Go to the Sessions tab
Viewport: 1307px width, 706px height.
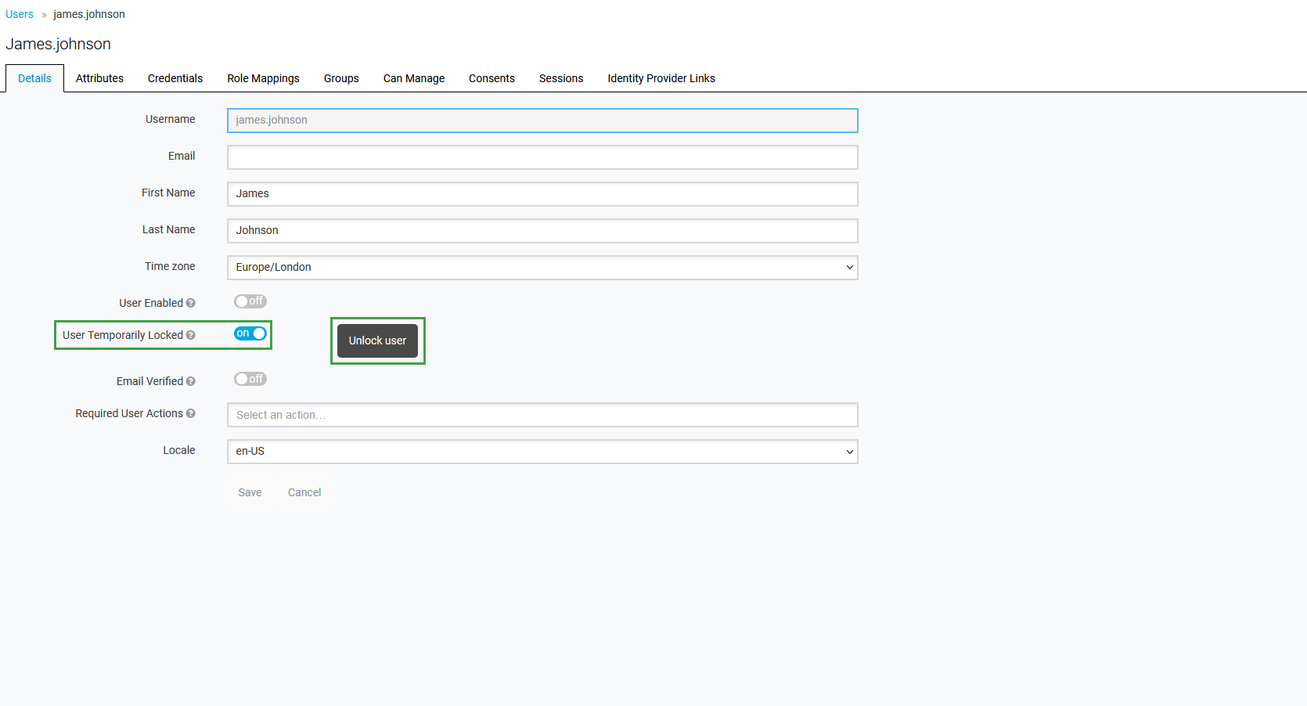point(561,78)
